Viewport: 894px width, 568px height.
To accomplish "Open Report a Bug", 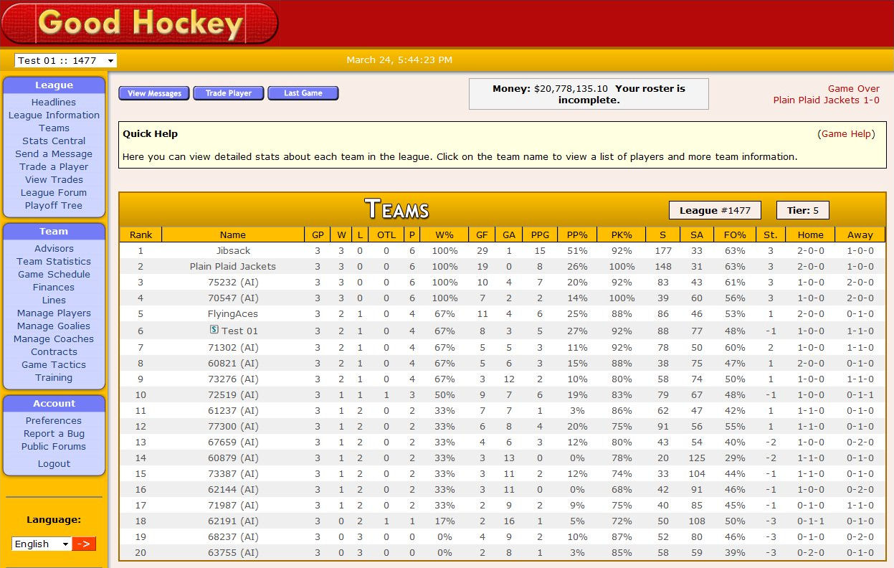I will tap(54, 434).
